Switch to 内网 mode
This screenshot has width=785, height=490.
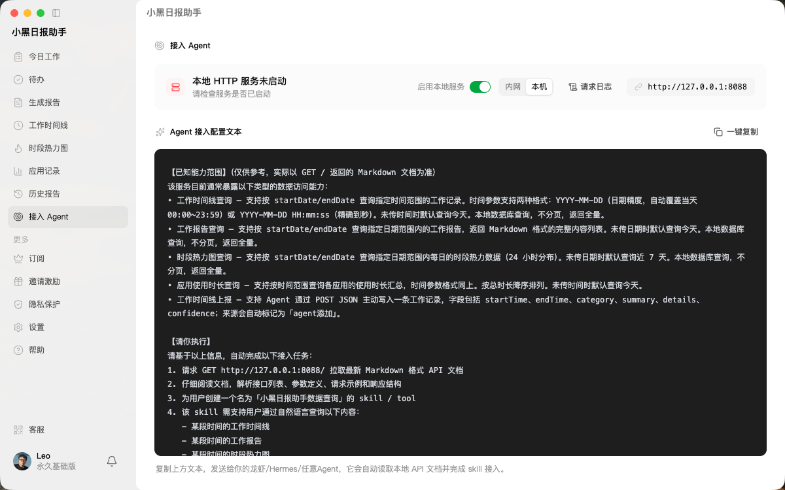pos(513,87)
